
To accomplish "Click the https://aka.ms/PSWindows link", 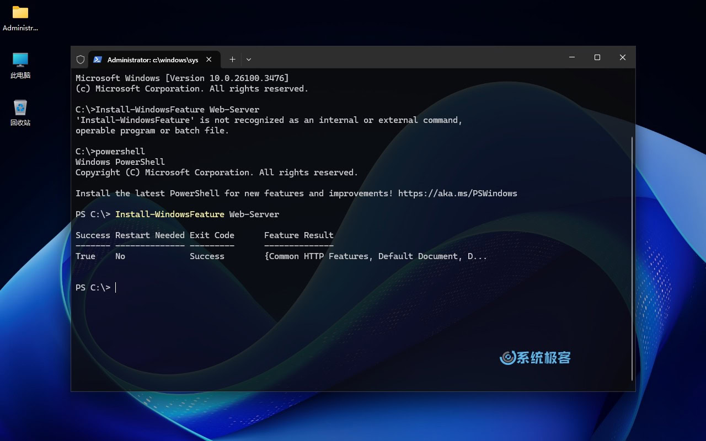I will tap(457, 193).
